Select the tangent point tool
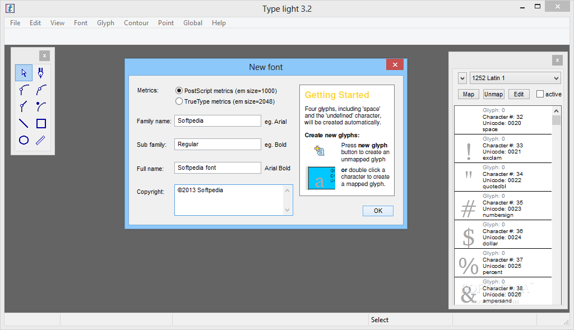 coord(24,90)
